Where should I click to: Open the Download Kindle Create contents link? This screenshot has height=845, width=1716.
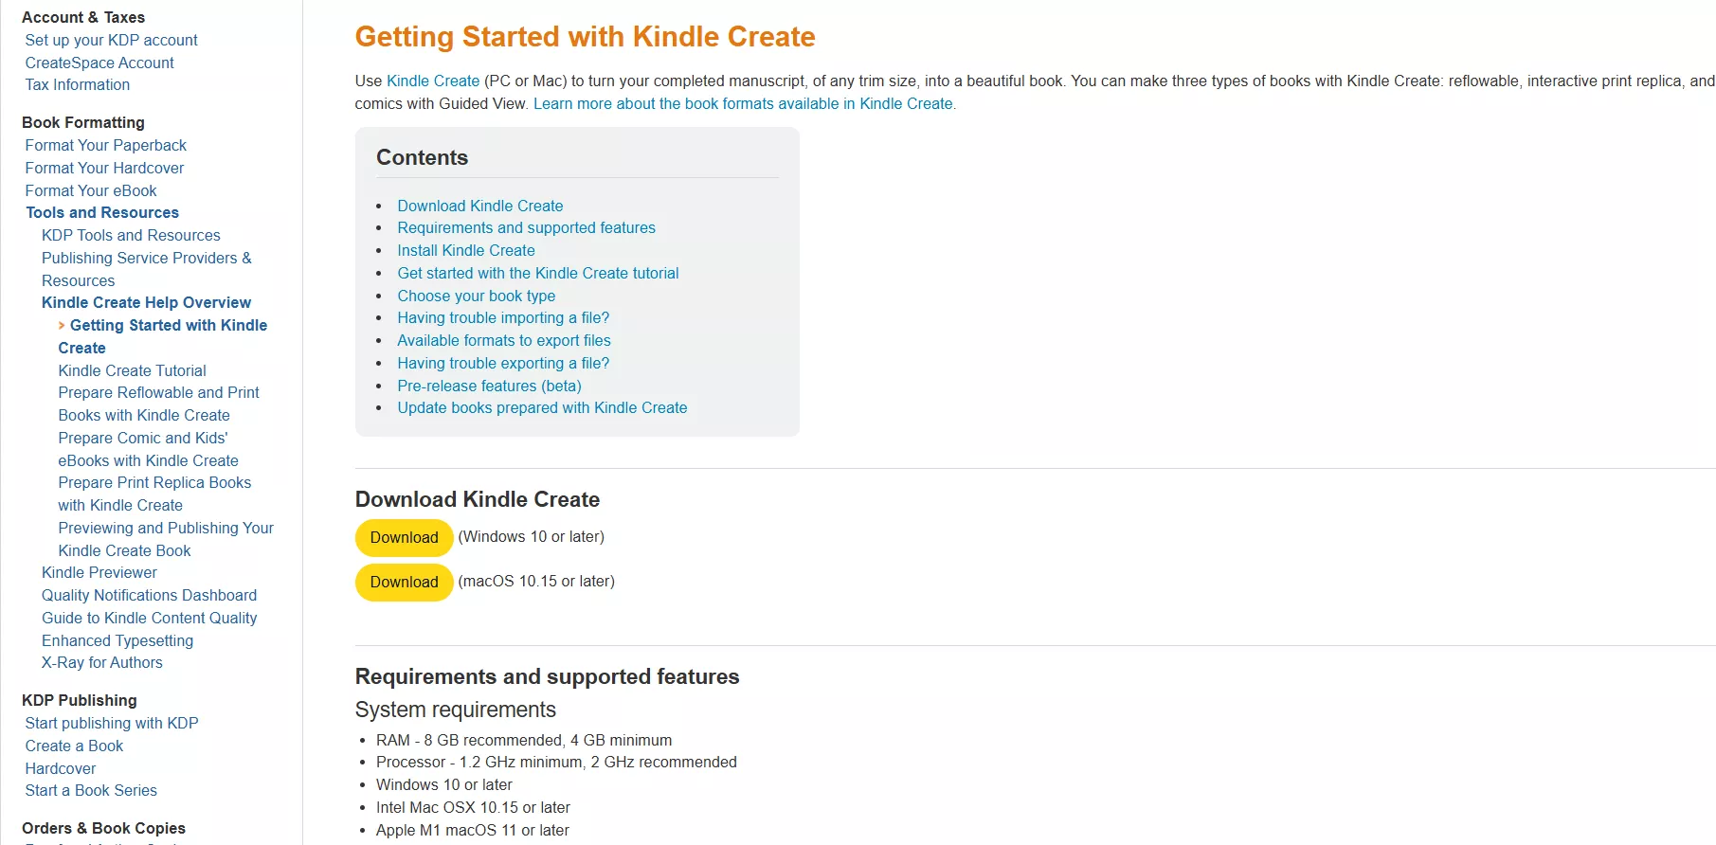480,206
